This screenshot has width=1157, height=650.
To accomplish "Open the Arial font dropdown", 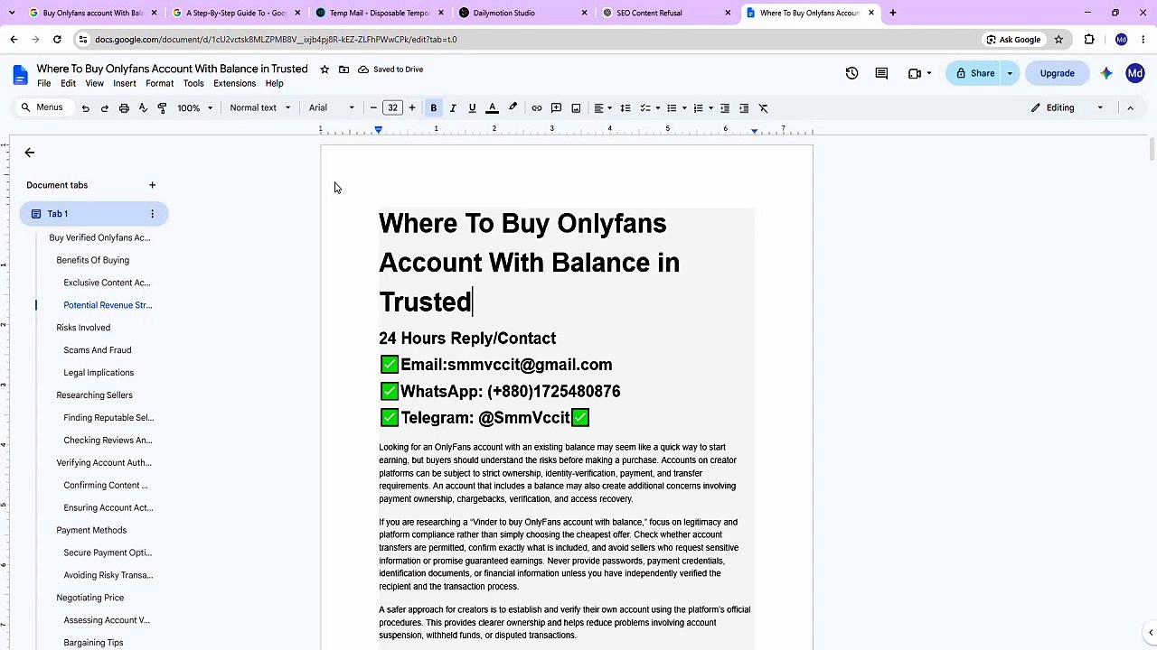I will point(332,108).
